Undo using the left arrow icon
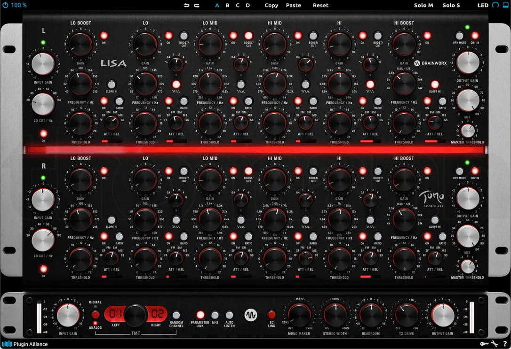Viewport: 511px width, 349px height. click(x=186, y=5)
